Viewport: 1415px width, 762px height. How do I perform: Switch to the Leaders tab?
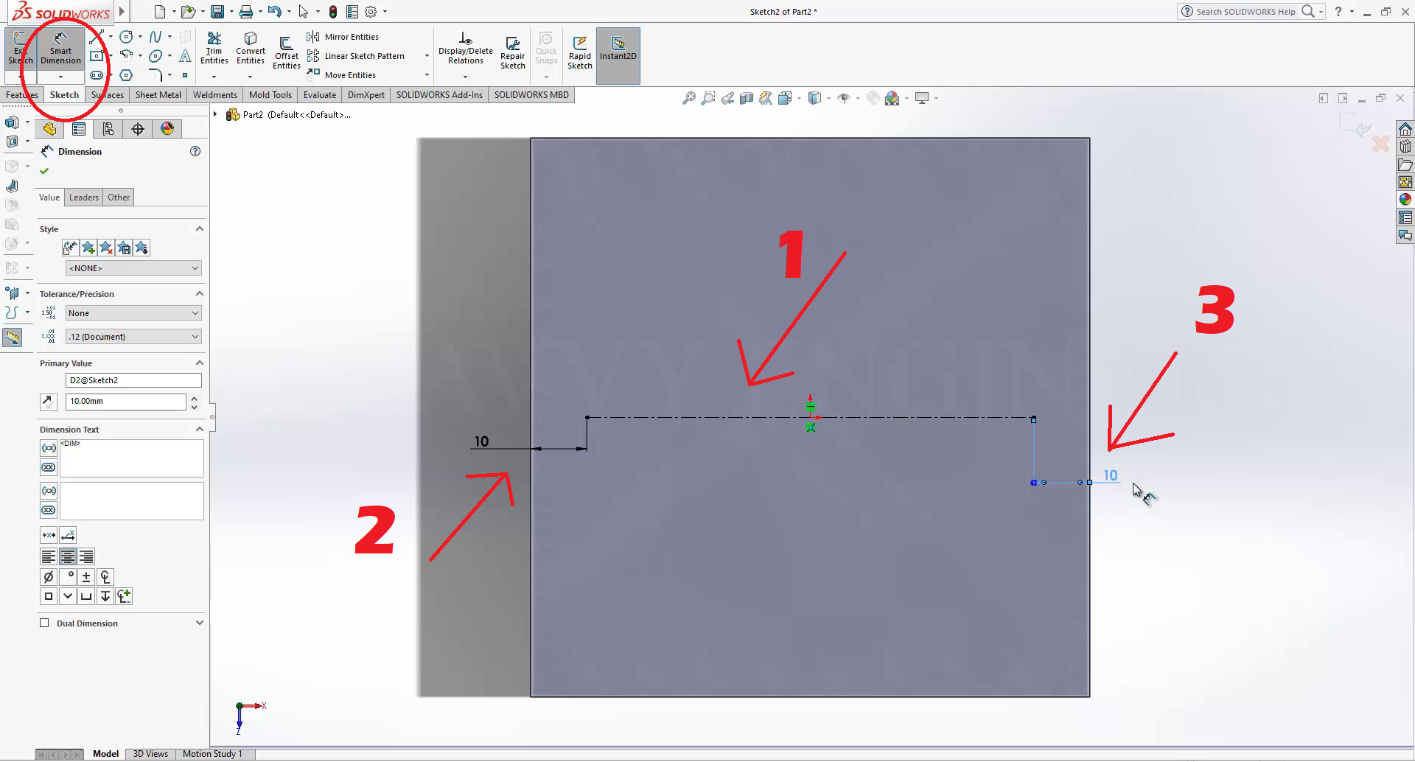click(84, 198)
